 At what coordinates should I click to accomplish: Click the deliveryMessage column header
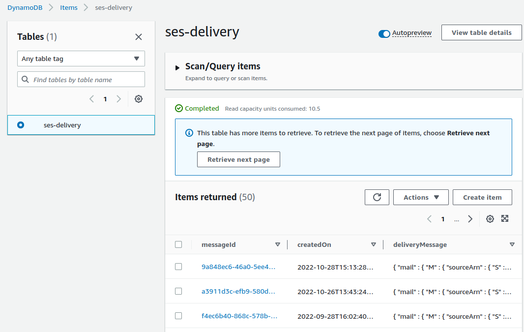pos(420,245)
